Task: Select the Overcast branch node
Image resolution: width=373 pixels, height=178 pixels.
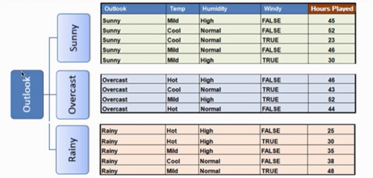Action: 72,95
